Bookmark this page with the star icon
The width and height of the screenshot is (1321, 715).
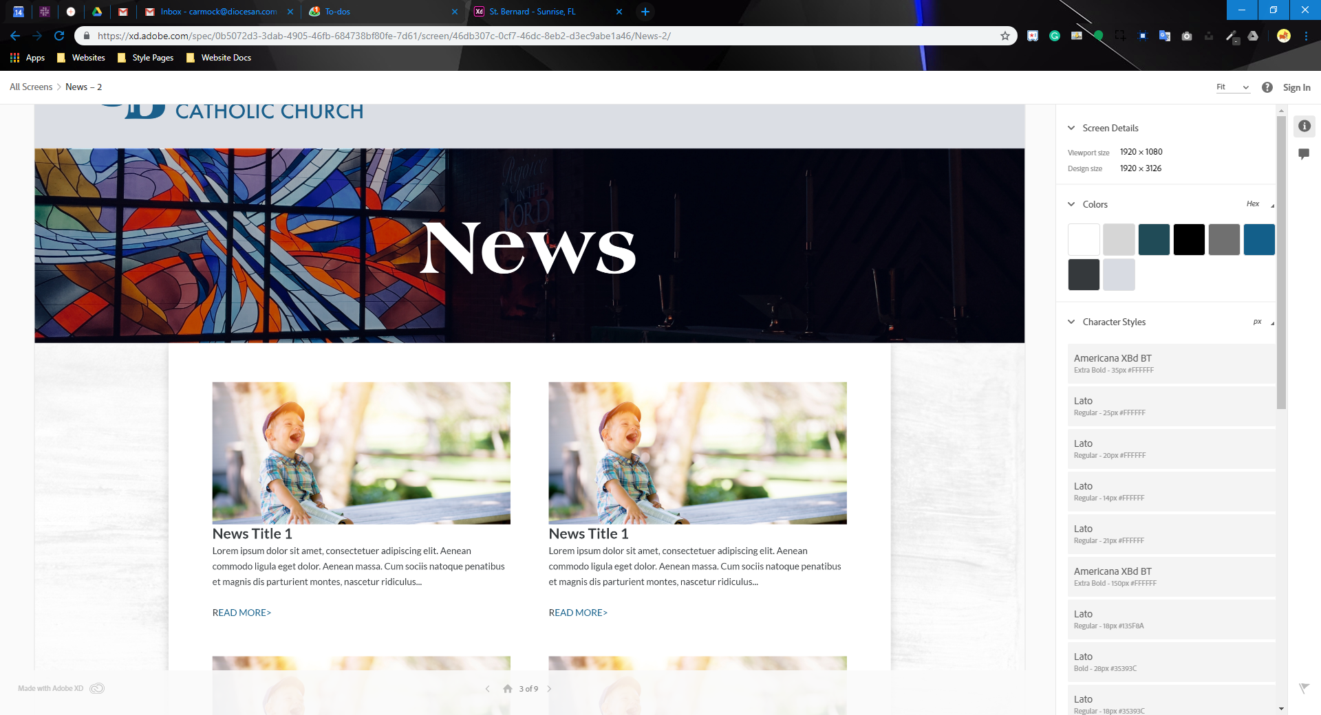(x=1005, y=36)
